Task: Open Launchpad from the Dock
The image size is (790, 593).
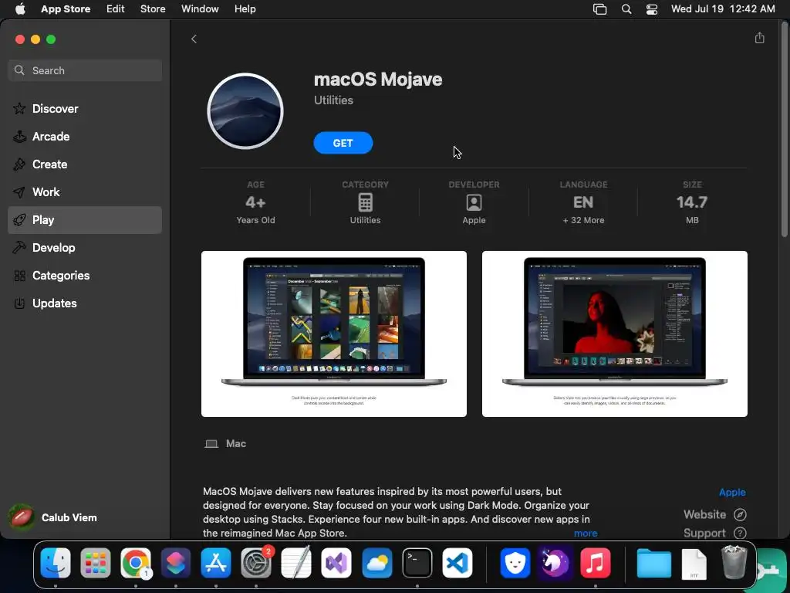Action: coord(95,563)
